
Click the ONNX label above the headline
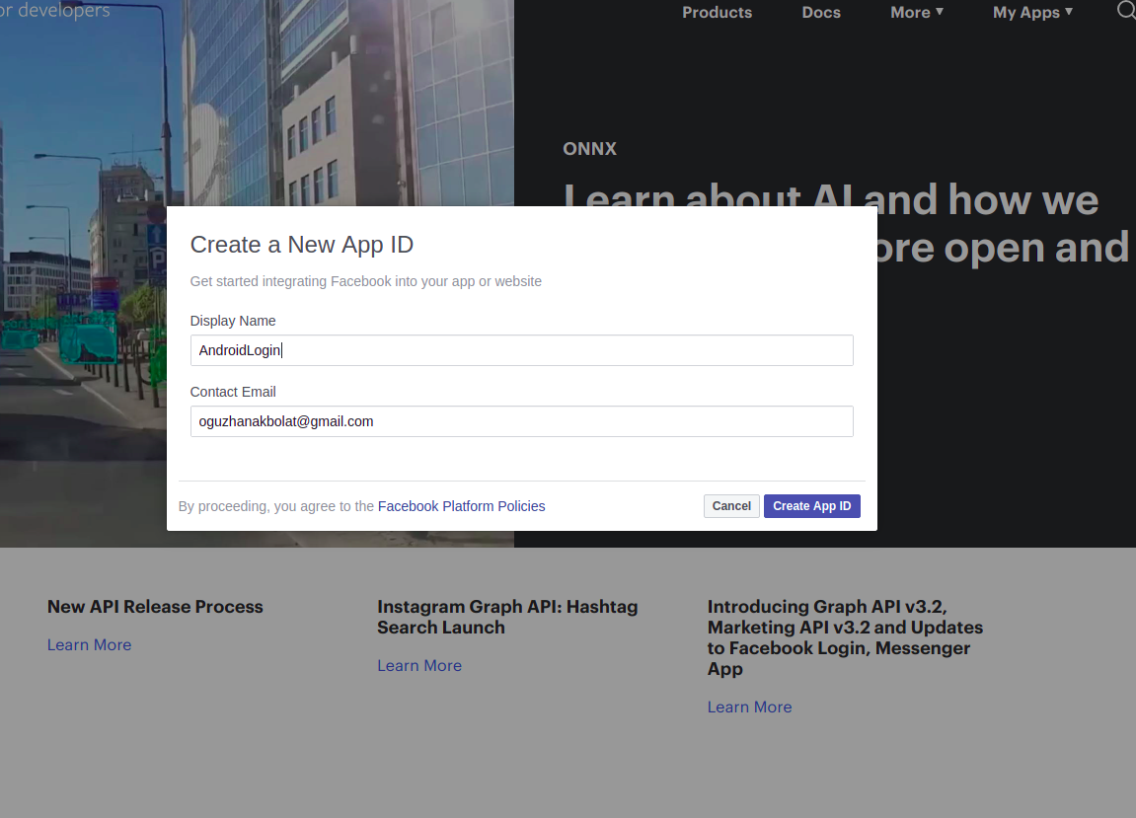pyautogui.click(x=589, y=149)
